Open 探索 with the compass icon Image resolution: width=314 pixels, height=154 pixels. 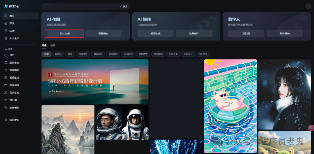[x=6, y=23]
